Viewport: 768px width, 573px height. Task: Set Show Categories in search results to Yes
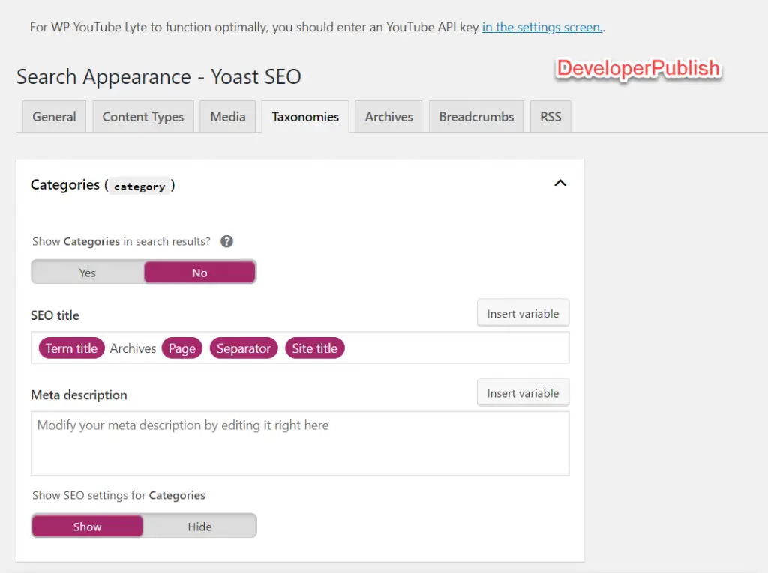point(88,272)
